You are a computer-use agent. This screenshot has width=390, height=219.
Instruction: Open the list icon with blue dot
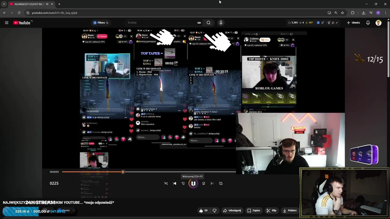pyautogui.click(x=323, y=23)
